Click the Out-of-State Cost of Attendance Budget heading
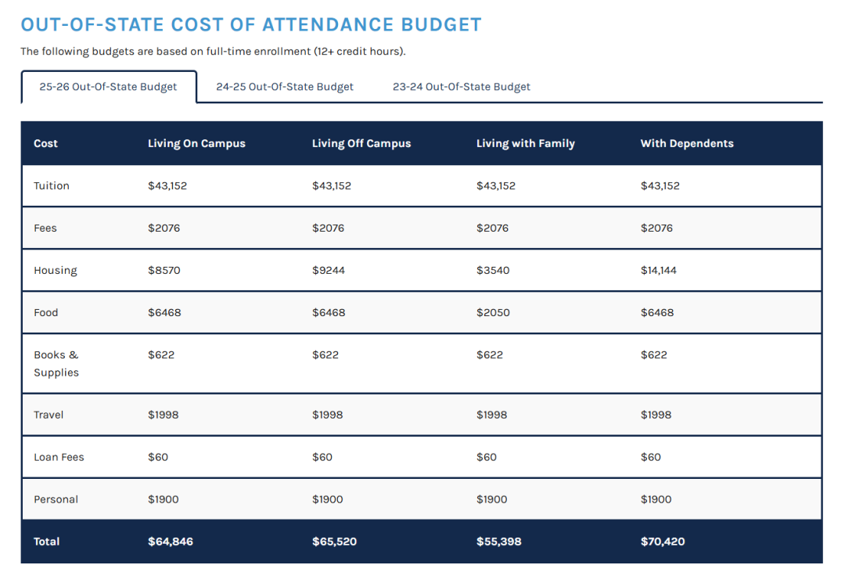845x583 pixels. pos(251,25)
